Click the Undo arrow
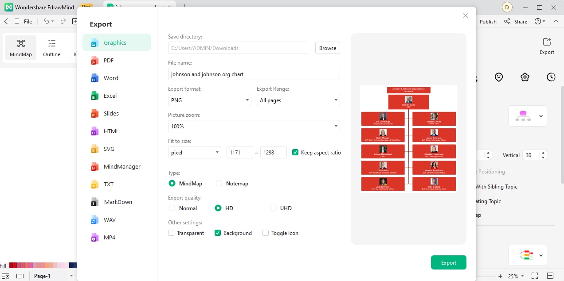Image resolution: width=564 pixels, height=281 pixels. [x=46, y=21]
